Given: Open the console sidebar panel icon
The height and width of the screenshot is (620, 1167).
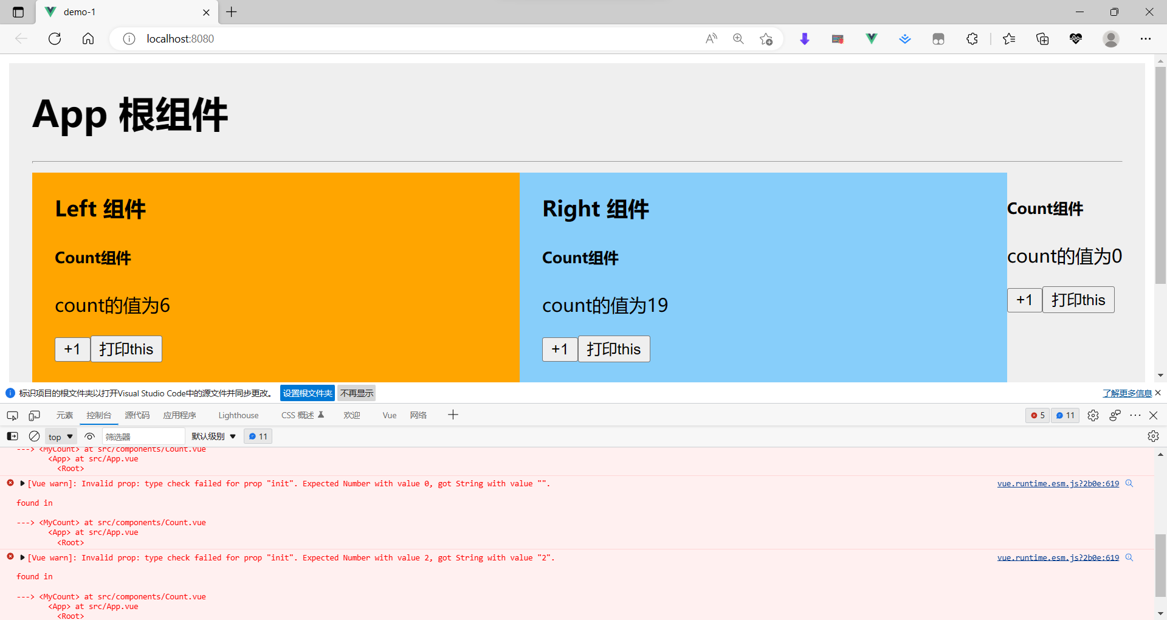Looking at the screenshot, I should (12, 436).
